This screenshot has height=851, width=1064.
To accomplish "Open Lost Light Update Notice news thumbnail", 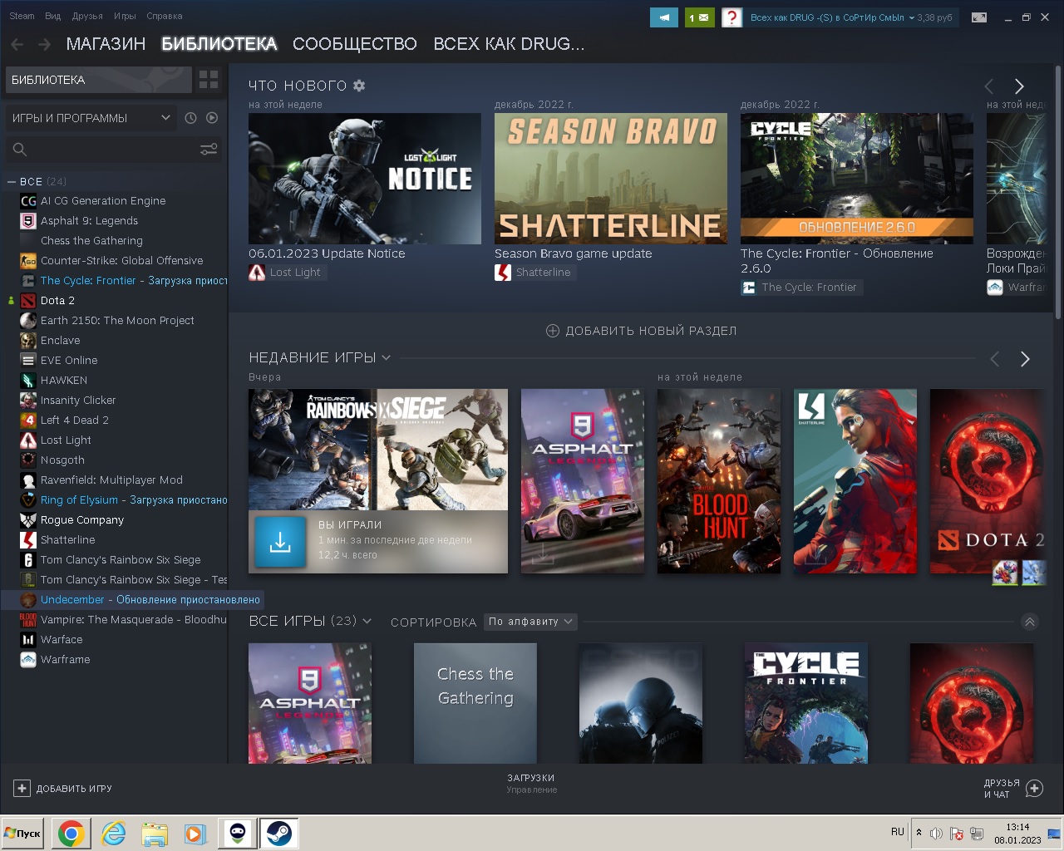I will coord(365,179).
